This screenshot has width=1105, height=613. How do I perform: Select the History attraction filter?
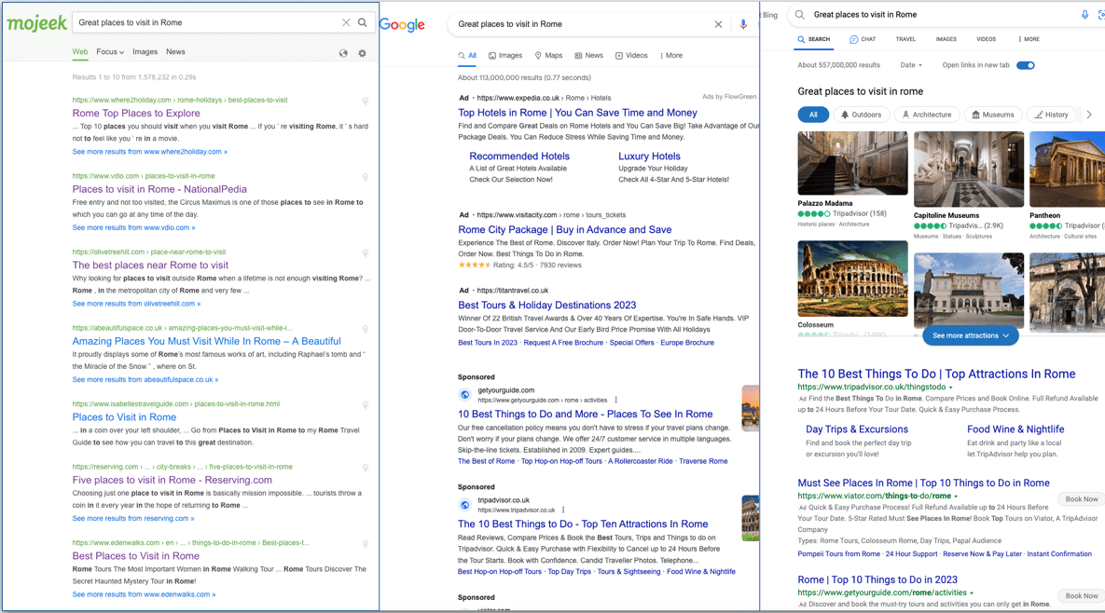(1051, 115)
